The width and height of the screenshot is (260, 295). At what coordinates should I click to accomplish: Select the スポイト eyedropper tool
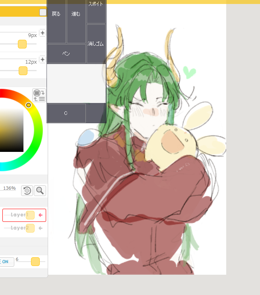pos(96,12)
